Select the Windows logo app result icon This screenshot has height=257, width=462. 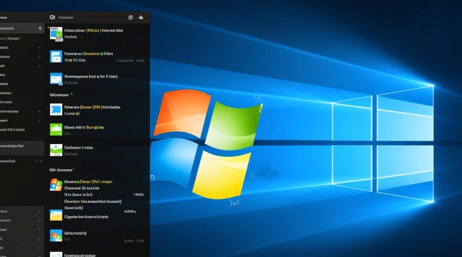point(55,185)
